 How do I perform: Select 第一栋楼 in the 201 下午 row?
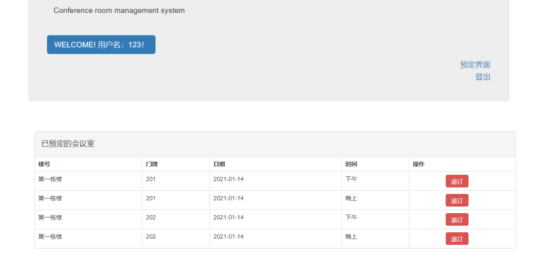(x=50, y=179)
